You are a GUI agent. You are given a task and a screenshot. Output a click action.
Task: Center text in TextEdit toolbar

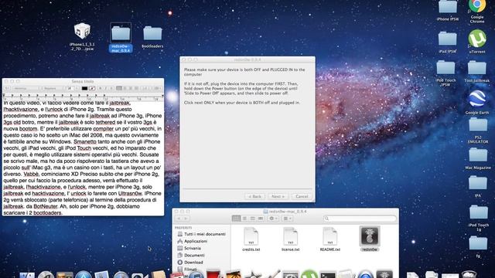[x=125, y=88]
